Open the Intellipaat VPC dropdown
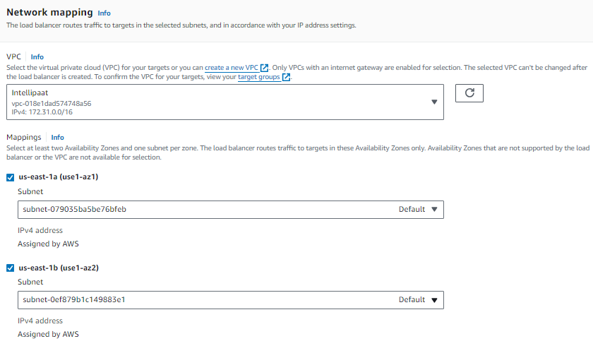Image resolution: width=593 pixels, height=341 pixels. pos(224,102)
